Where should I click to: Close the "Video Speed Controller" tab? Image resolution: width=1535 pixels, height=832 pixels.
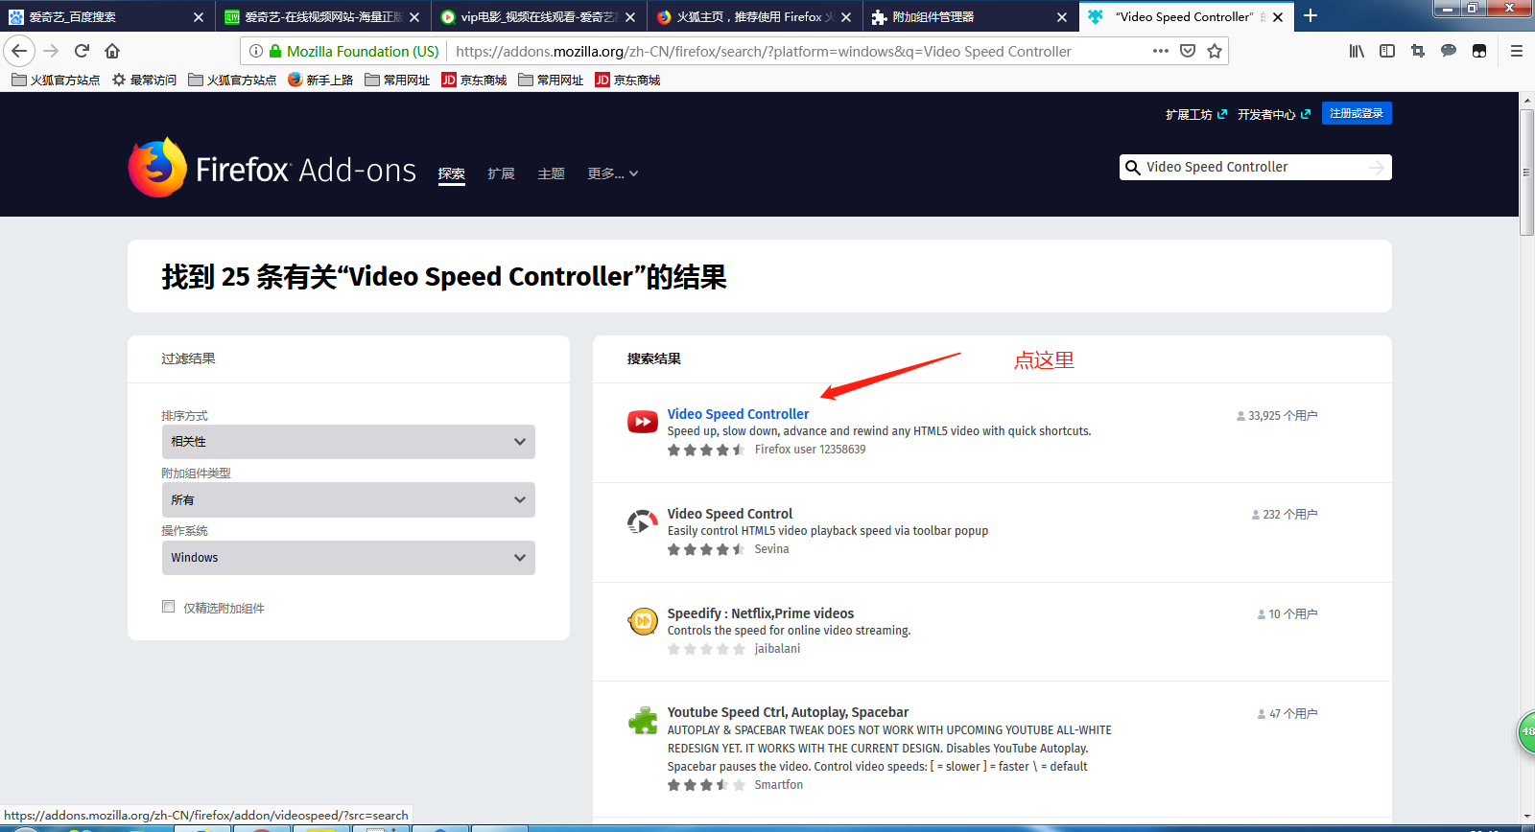click(x=1278, y=17)
